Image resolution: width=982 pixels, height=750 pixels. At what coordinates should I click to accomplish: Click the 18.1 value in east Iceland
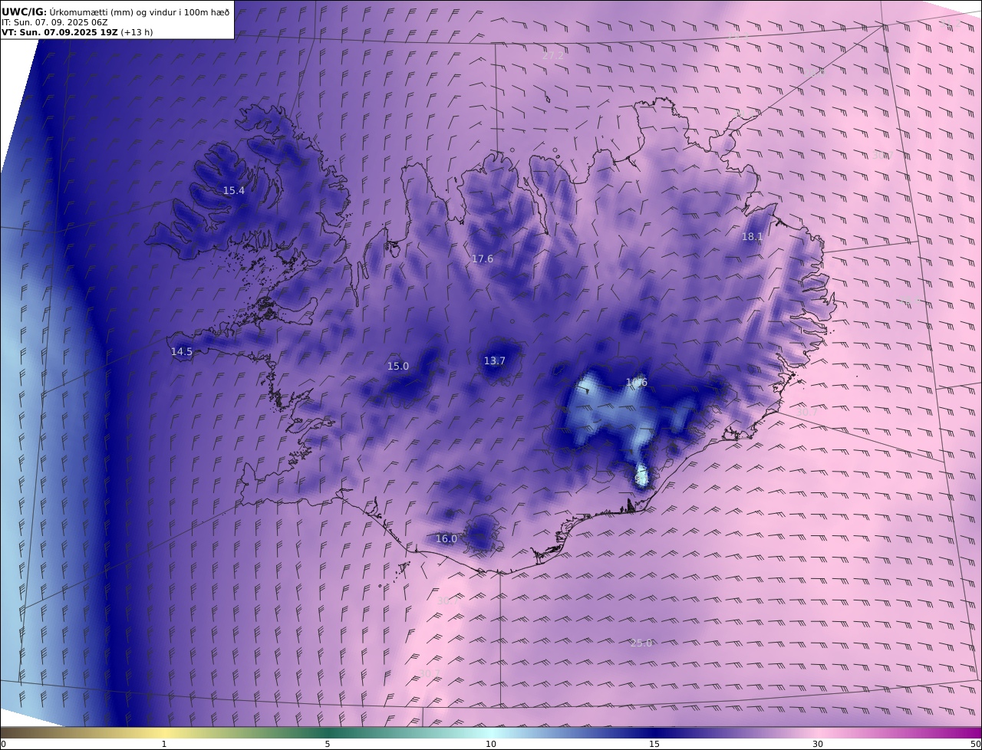pos(752,236)
